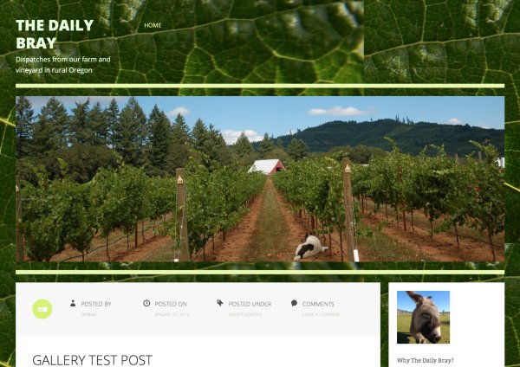Click The Daily Bray site title
The image size is (520, 367).
[x=55, y=34]
